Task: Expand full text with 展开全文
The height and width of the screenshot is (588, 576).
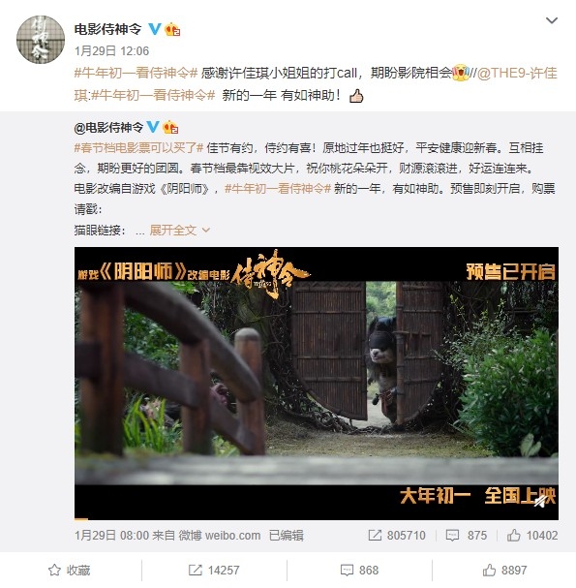Action: [x=172, y=230]
